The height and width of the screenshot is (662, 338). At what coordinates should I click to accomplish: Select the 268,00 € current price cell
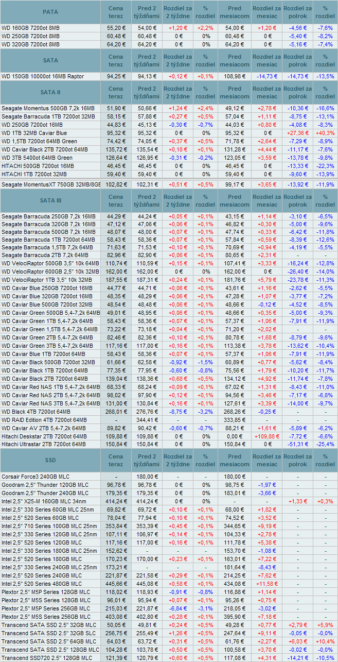(x=116, y=412)
